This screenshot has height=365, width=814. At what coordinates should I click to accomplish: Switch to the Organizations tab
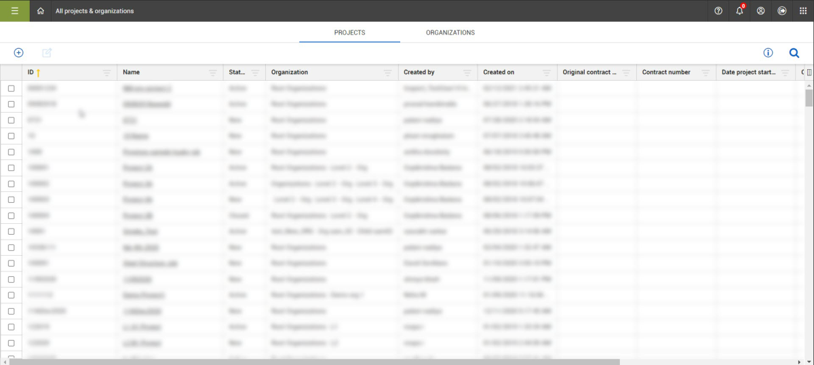click(450, 33)
